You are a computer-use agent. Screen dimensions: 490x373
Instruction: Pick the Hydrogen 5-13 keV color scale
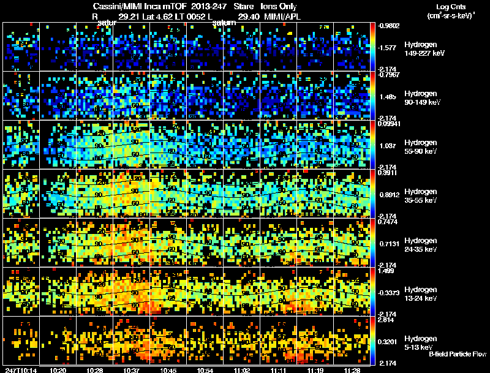pos(372,341)
